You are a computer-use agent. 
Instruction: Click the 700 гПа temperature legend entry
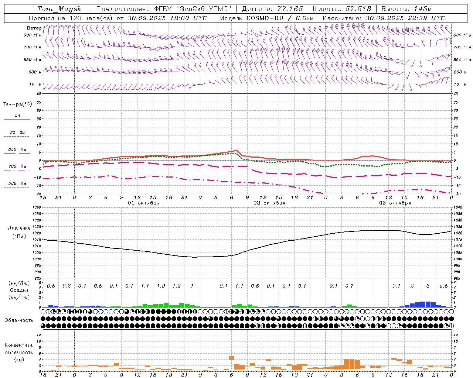pos(17,166)
